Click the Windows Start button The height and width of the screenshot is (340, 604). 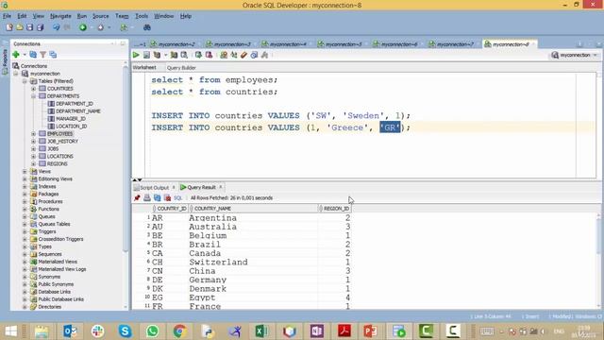coord(10,331)
